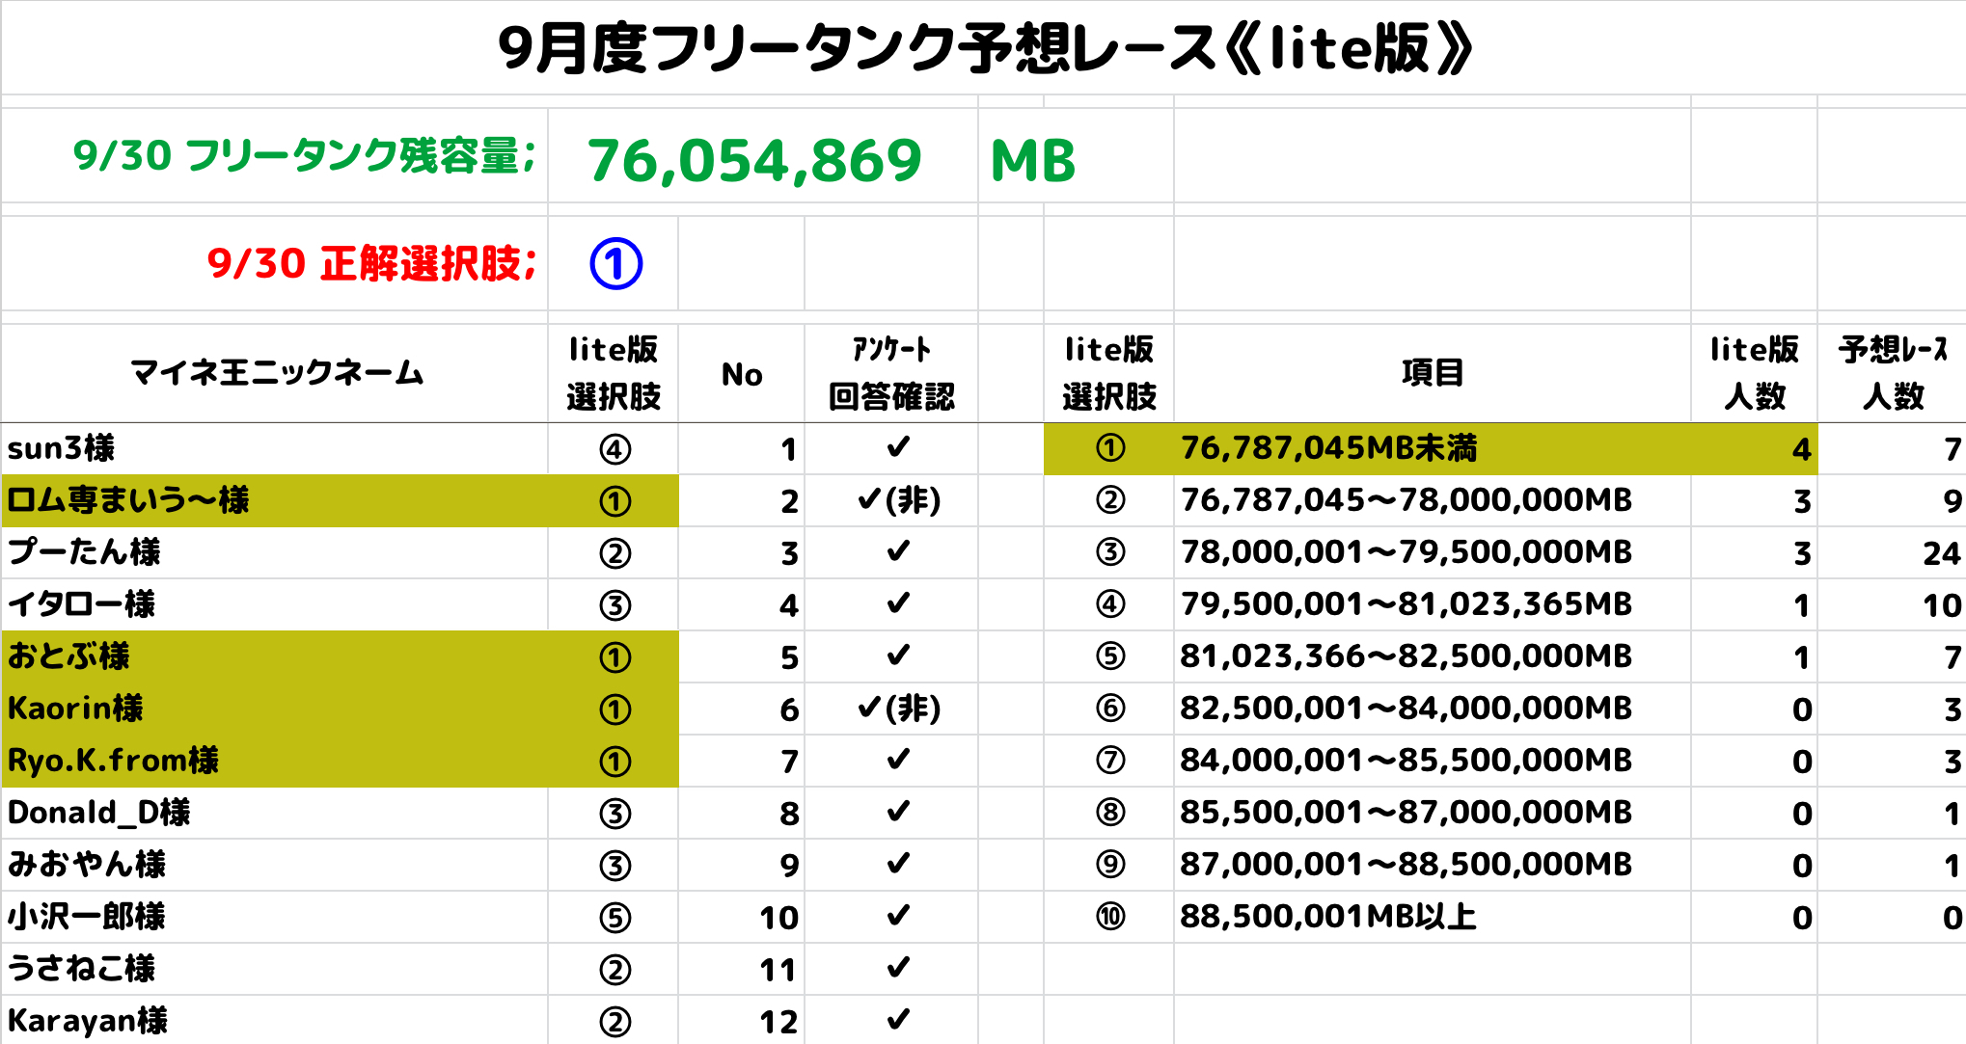Select the 78,000,001〜79,500,000MB range cell
The height and width of the screenshot is (1044, 1966).
(x=1406, y=552)
